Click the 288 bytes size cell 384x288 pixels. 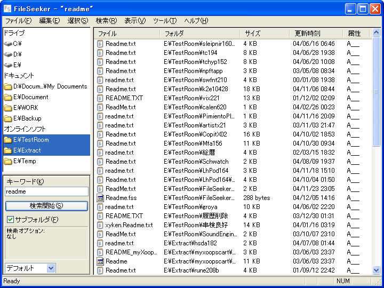[x=257, y=198]
